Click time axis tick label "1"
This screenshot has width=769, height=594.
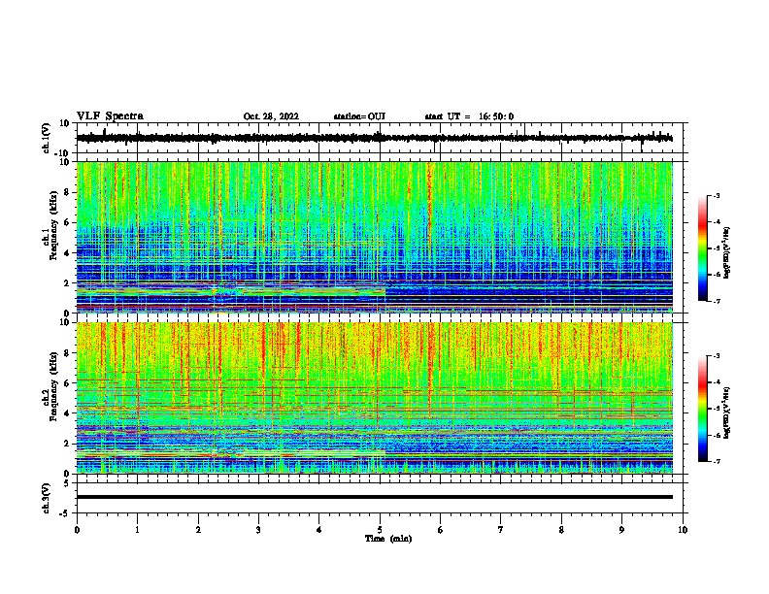coord(137,530)
